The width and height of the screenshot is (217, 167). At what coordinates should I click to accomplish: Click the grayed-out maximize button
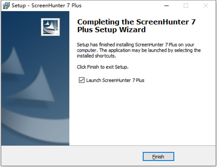(186, 6)
